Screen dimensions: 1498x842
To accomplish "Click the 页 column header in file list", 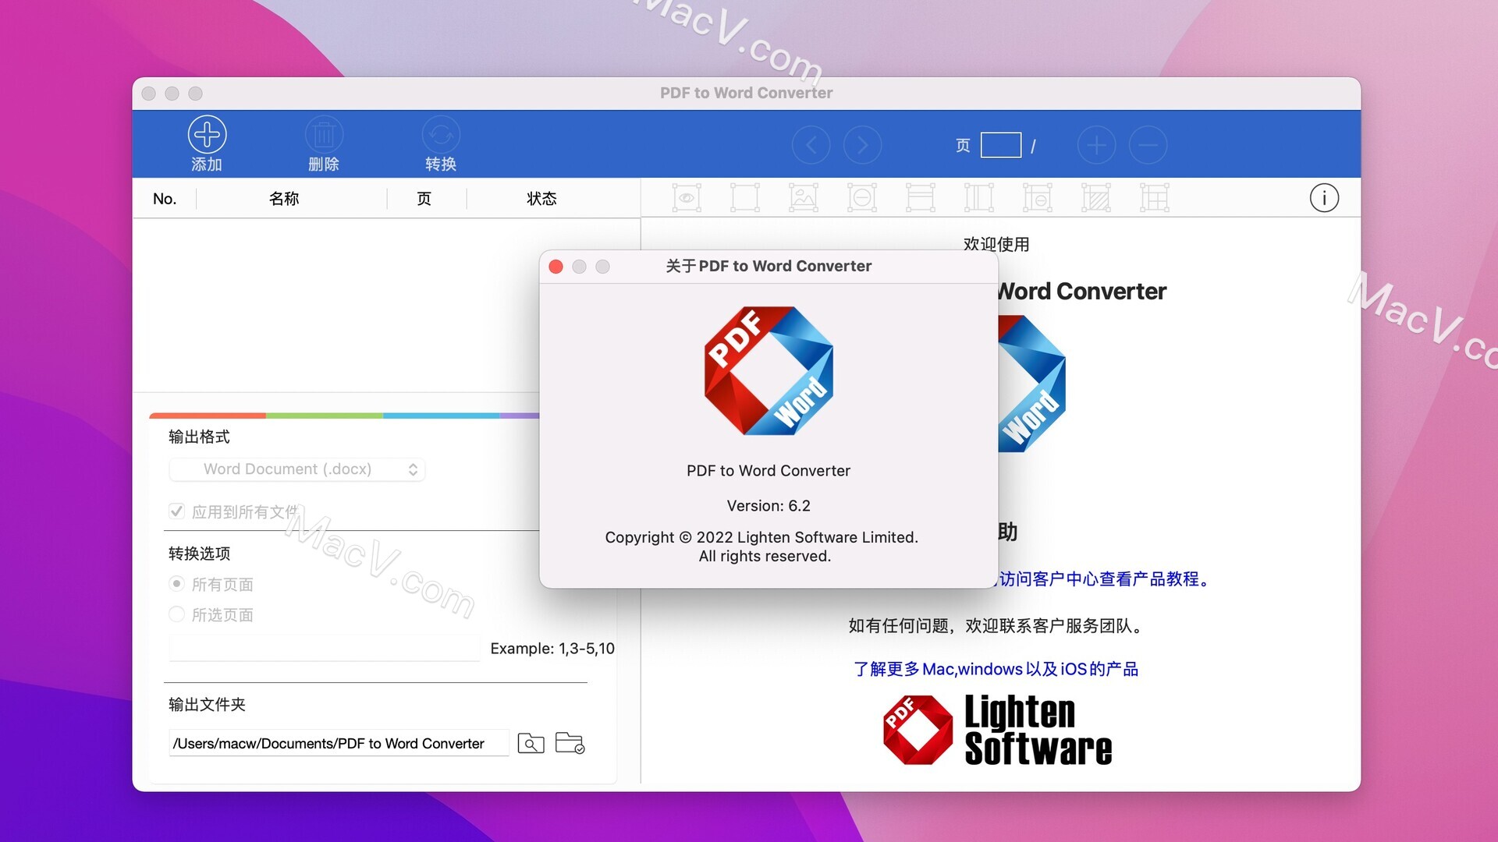I will (x=424, y=199).
